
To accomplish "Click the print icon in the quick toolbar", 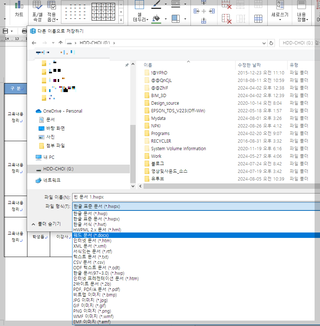I will [24, 31].
